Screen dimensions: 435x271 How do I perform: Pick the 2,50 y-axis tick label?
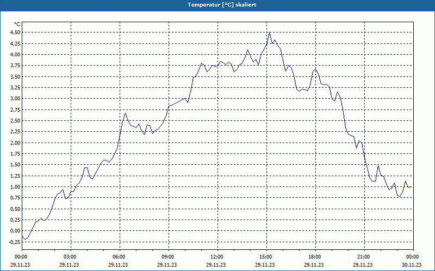tap(16, 121)
